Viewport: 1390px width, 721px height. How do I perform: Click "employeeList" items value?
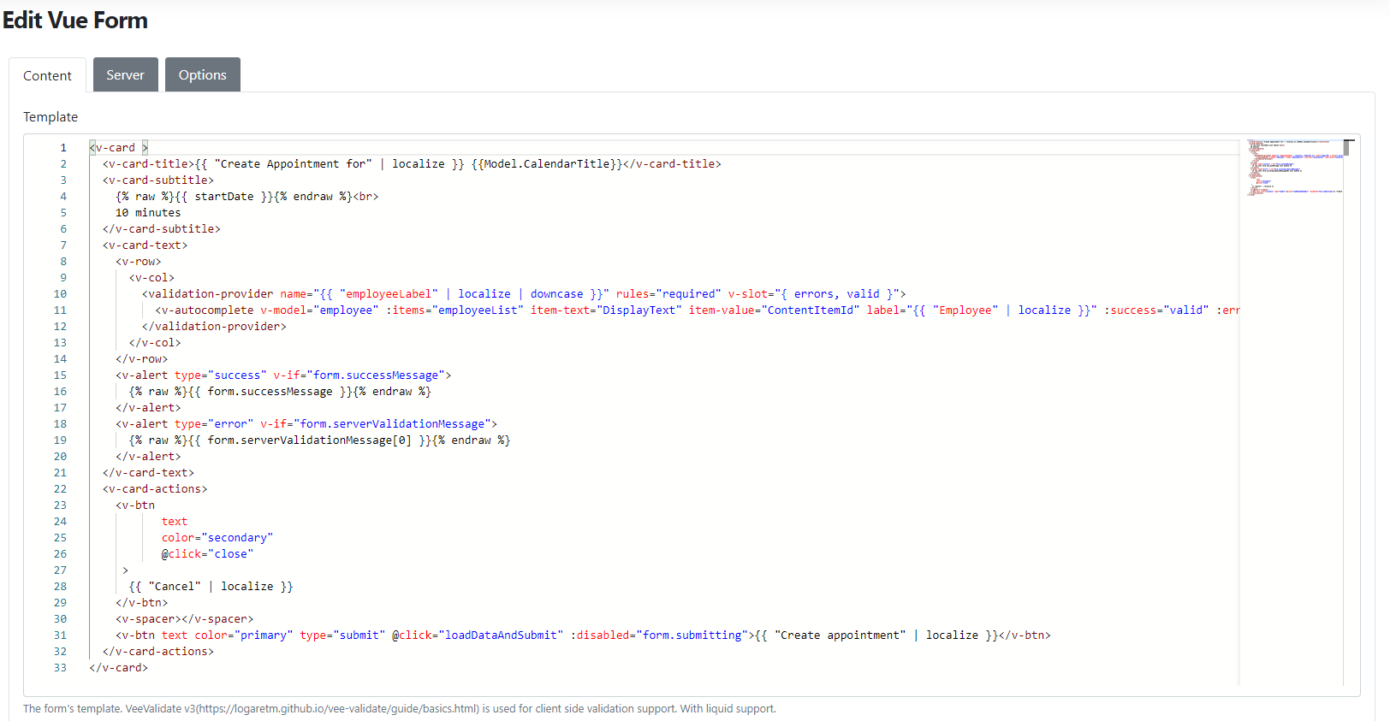pyautogui.click(x=478, y=310)
